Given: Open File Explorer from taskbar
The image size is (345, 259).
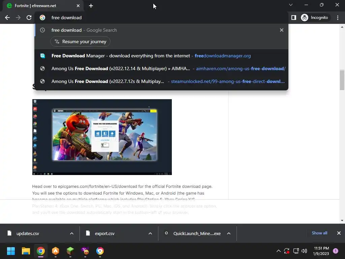Looking at the screenshot, I should (26, 251).
